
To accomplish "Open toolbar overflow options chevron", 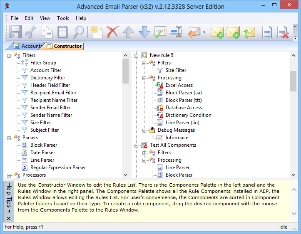I will 295,38.
